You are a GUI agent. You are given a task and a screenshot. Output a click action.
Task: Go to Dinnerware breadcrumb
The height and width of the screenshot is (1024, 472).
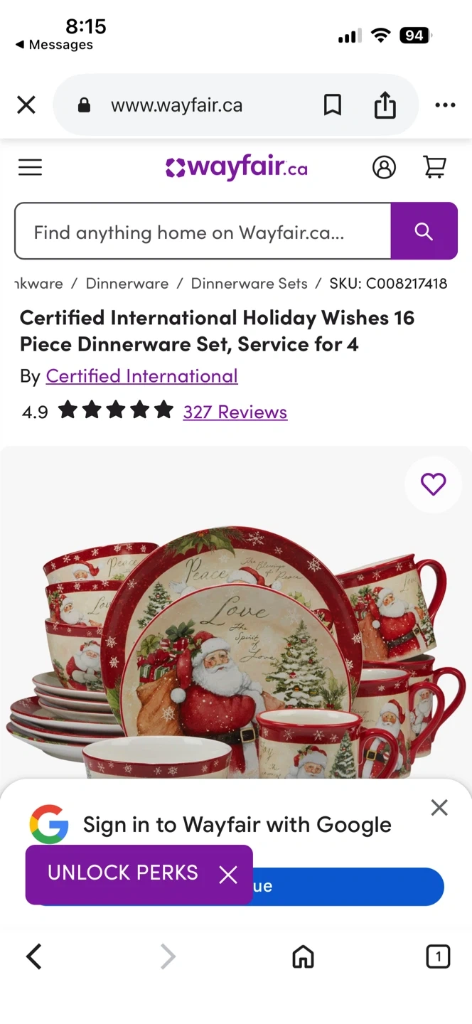pyautogui.click(x=127, y=283)
